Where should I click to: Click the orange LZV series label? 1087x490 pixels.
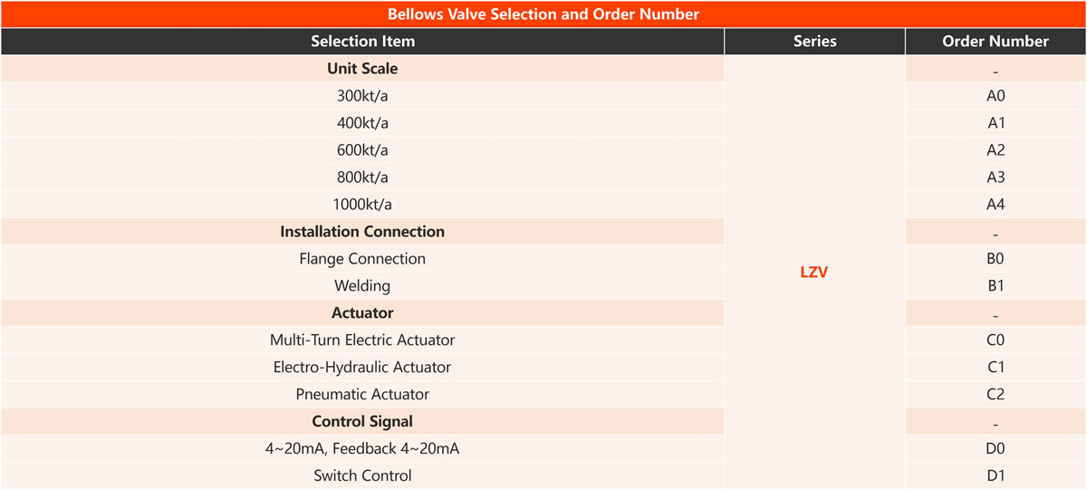point(813,273)
